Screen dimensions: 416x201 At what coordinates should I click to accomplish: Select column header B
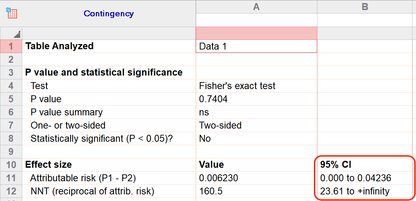pyautogui.click(x=365, y=7)
